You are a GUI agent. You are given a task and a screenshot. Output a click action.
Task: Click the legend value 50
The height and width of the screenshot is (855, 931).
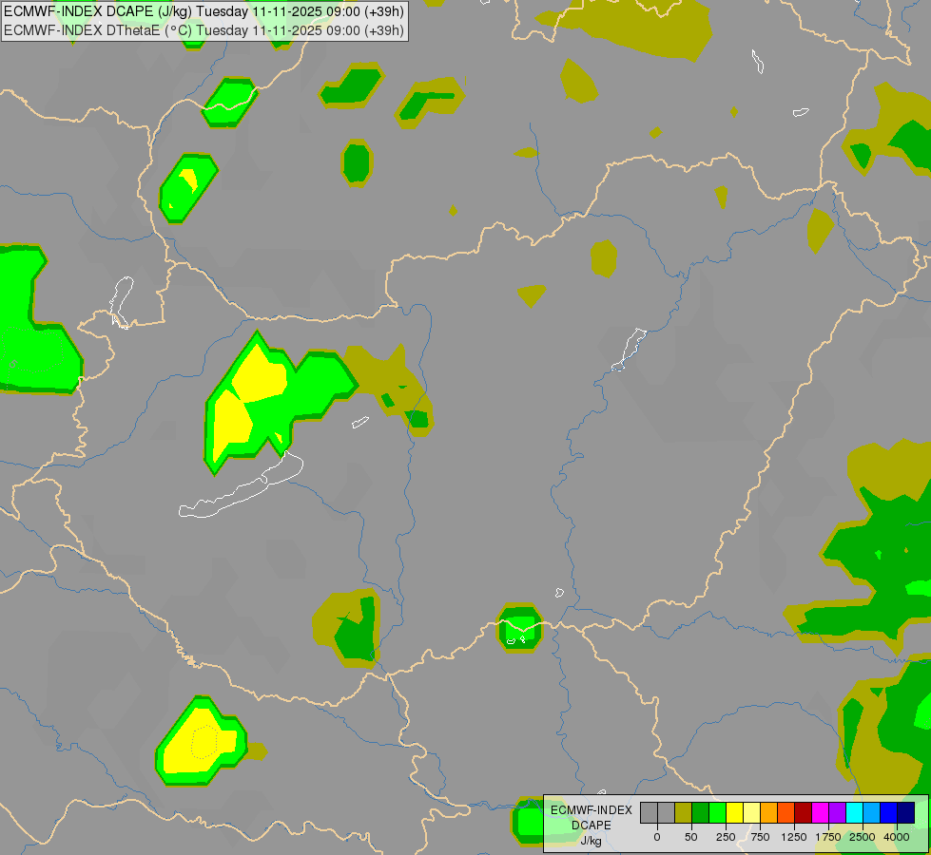(x=691, y=837)
